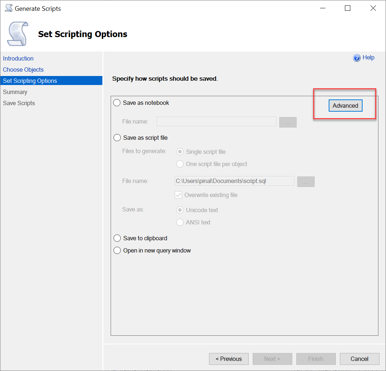Go to the Choose Objects step
This screenshot has width=386, height=371.
(x=23, y=70)
